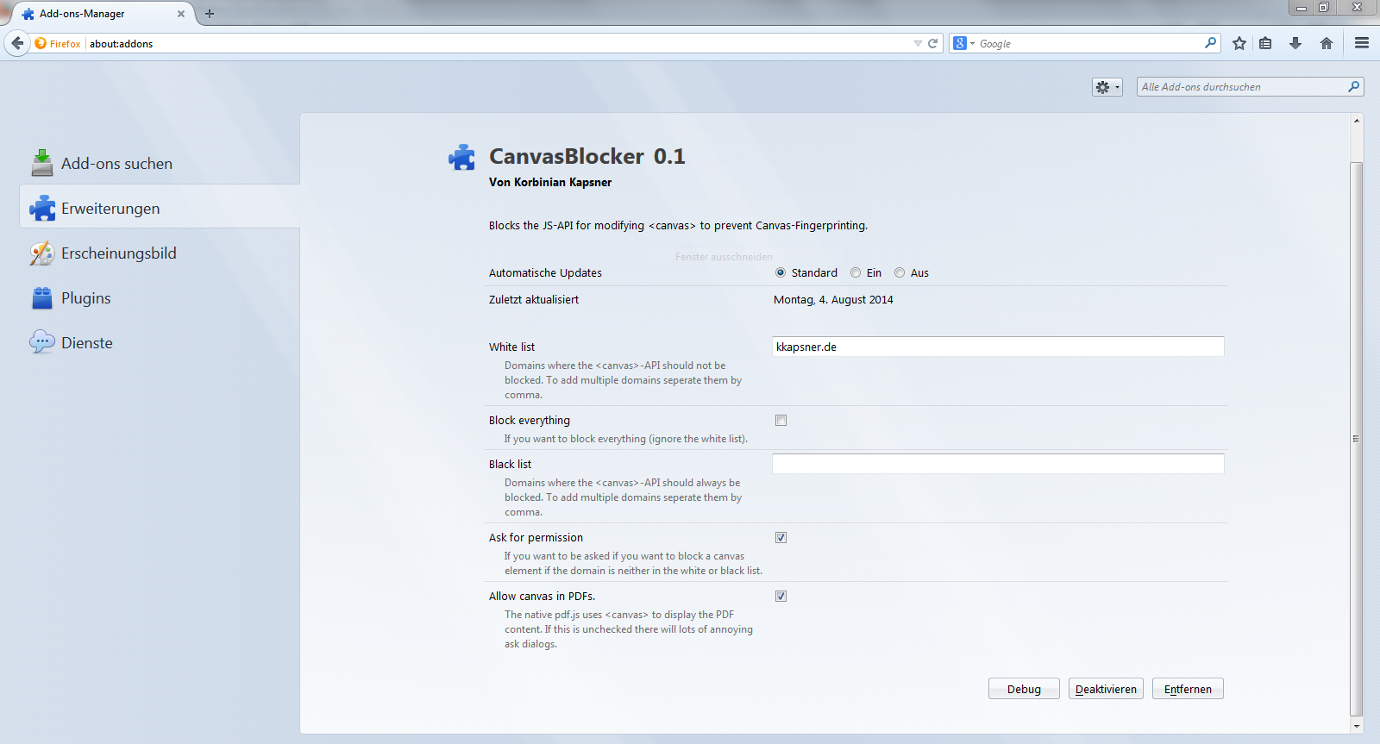
Task: Click the Google search magnifier icon
Action: pos(1211,42)
